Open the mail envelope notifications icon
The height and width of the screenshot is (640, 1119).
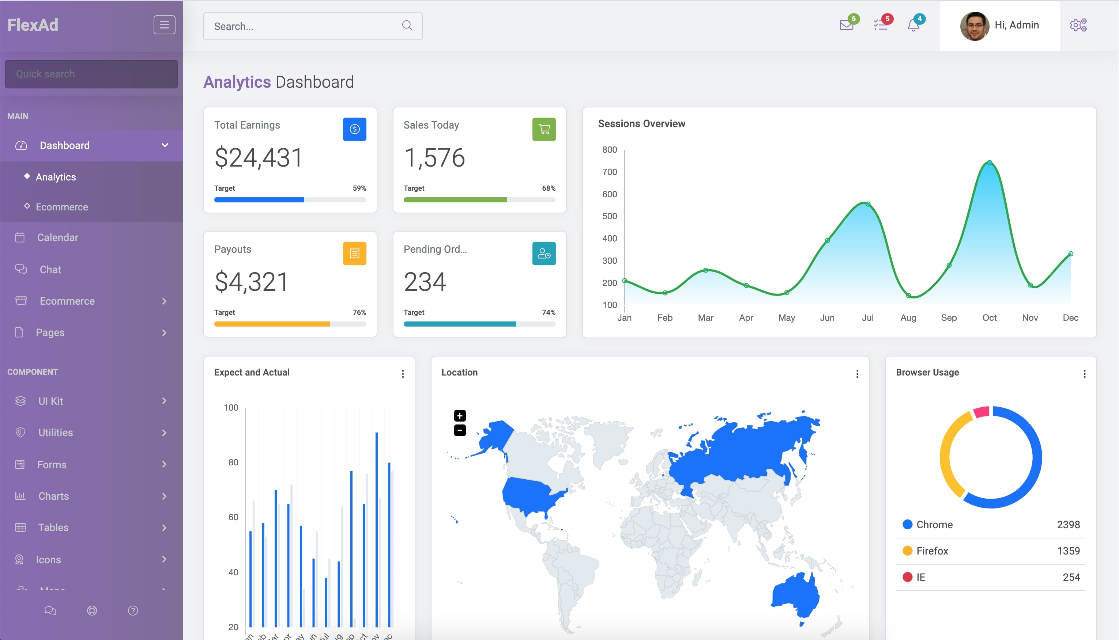tap(846, 25)
